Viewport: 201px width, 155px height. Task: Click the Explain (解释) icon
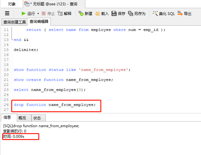tap(60, 13)
